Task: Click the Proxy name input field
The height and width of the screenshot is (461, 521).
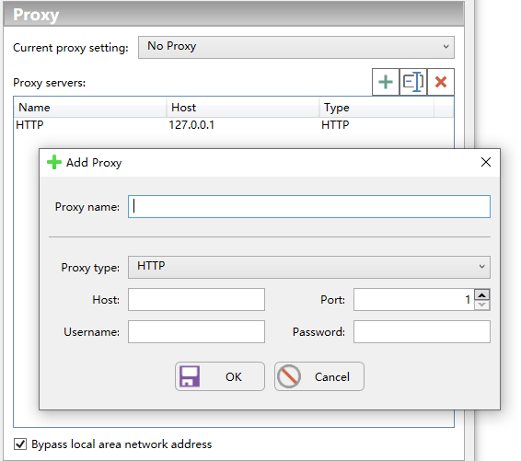Action: [309, 207]
